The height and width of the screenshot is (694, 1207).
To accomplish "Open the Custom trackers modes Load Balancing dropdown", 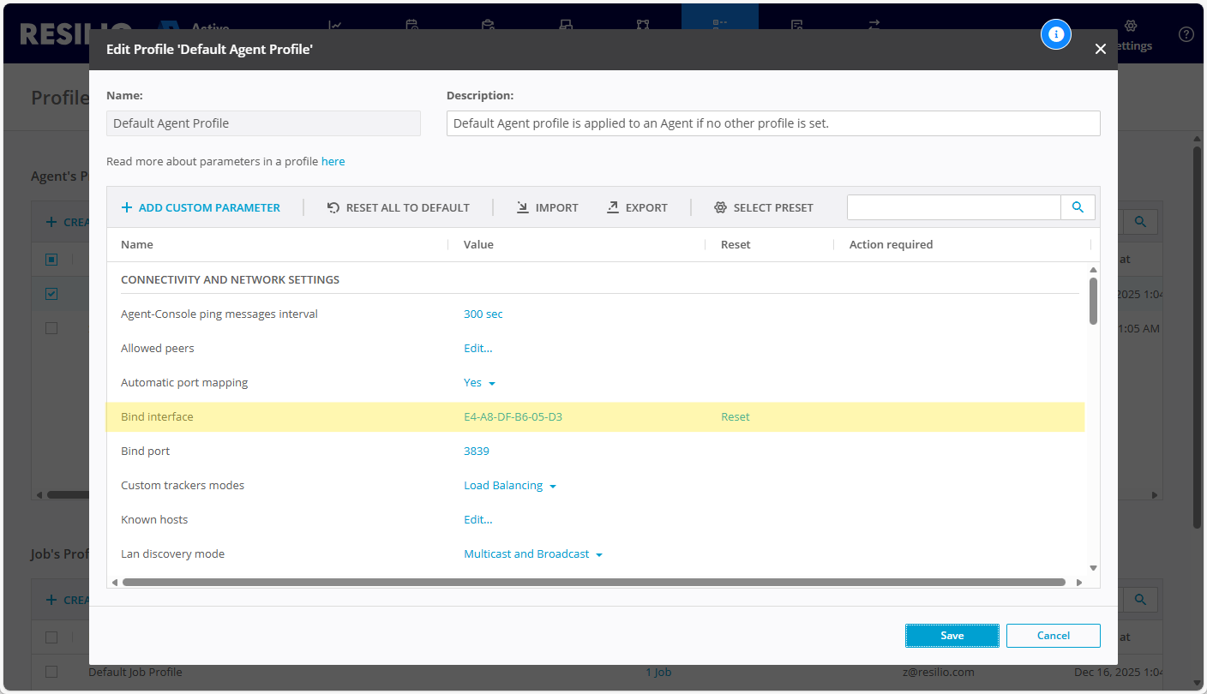I will 510,486.
